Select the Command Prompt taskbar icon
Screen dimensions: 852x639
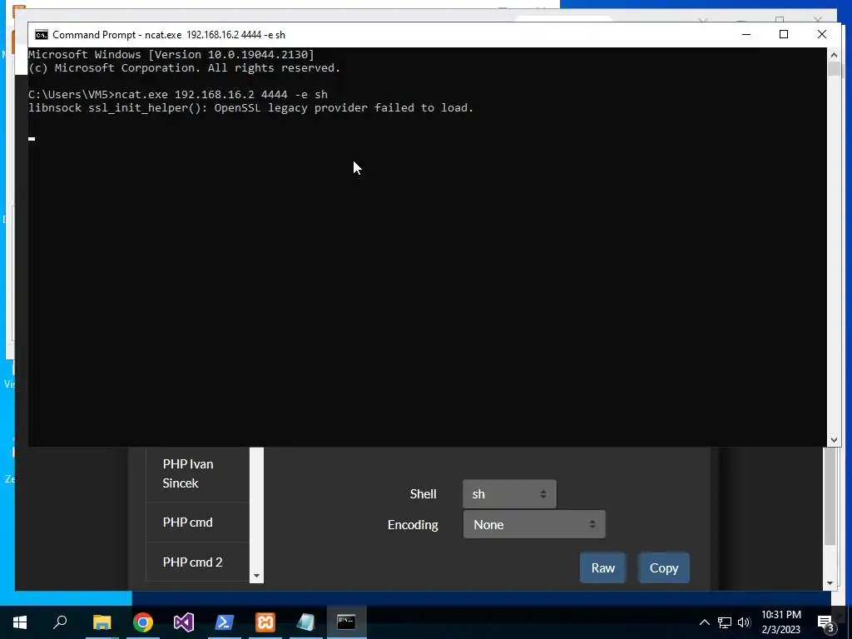[x=347, y=622]
